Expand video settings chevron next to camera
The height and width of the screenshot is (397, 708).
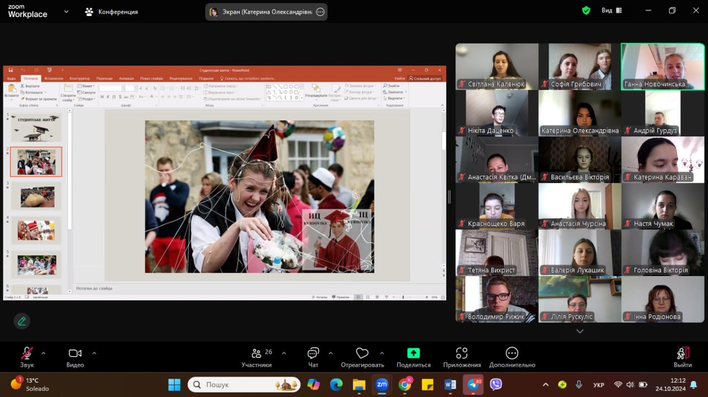94,353
